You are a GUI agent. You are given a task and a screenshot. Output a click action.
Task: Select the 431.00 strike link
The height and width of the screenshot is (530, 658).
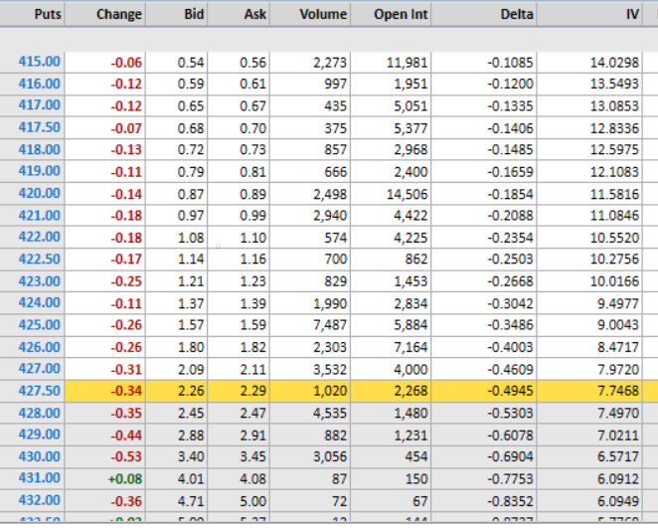(39, 478)
